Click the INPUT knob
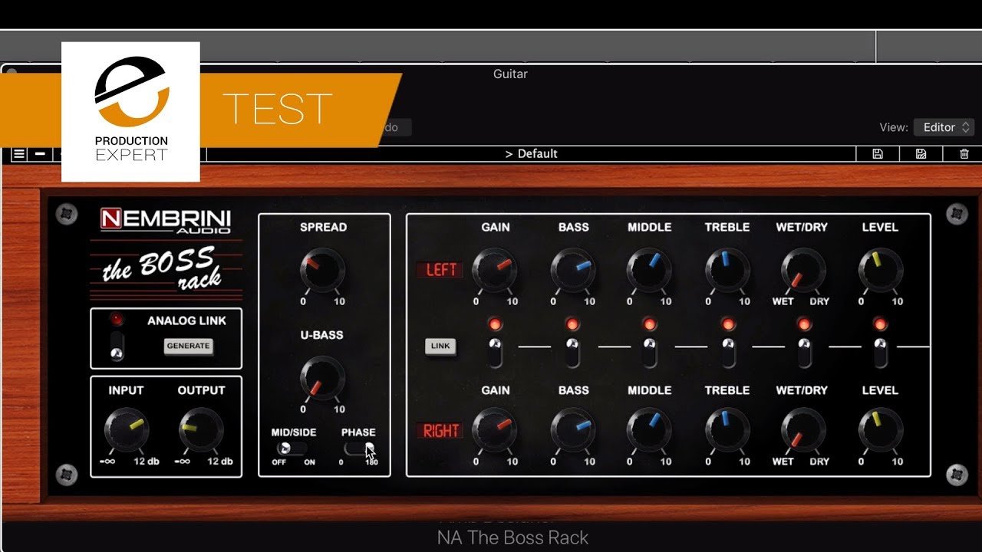The width and height of the screenshot is (982, 552). [126, 429]
